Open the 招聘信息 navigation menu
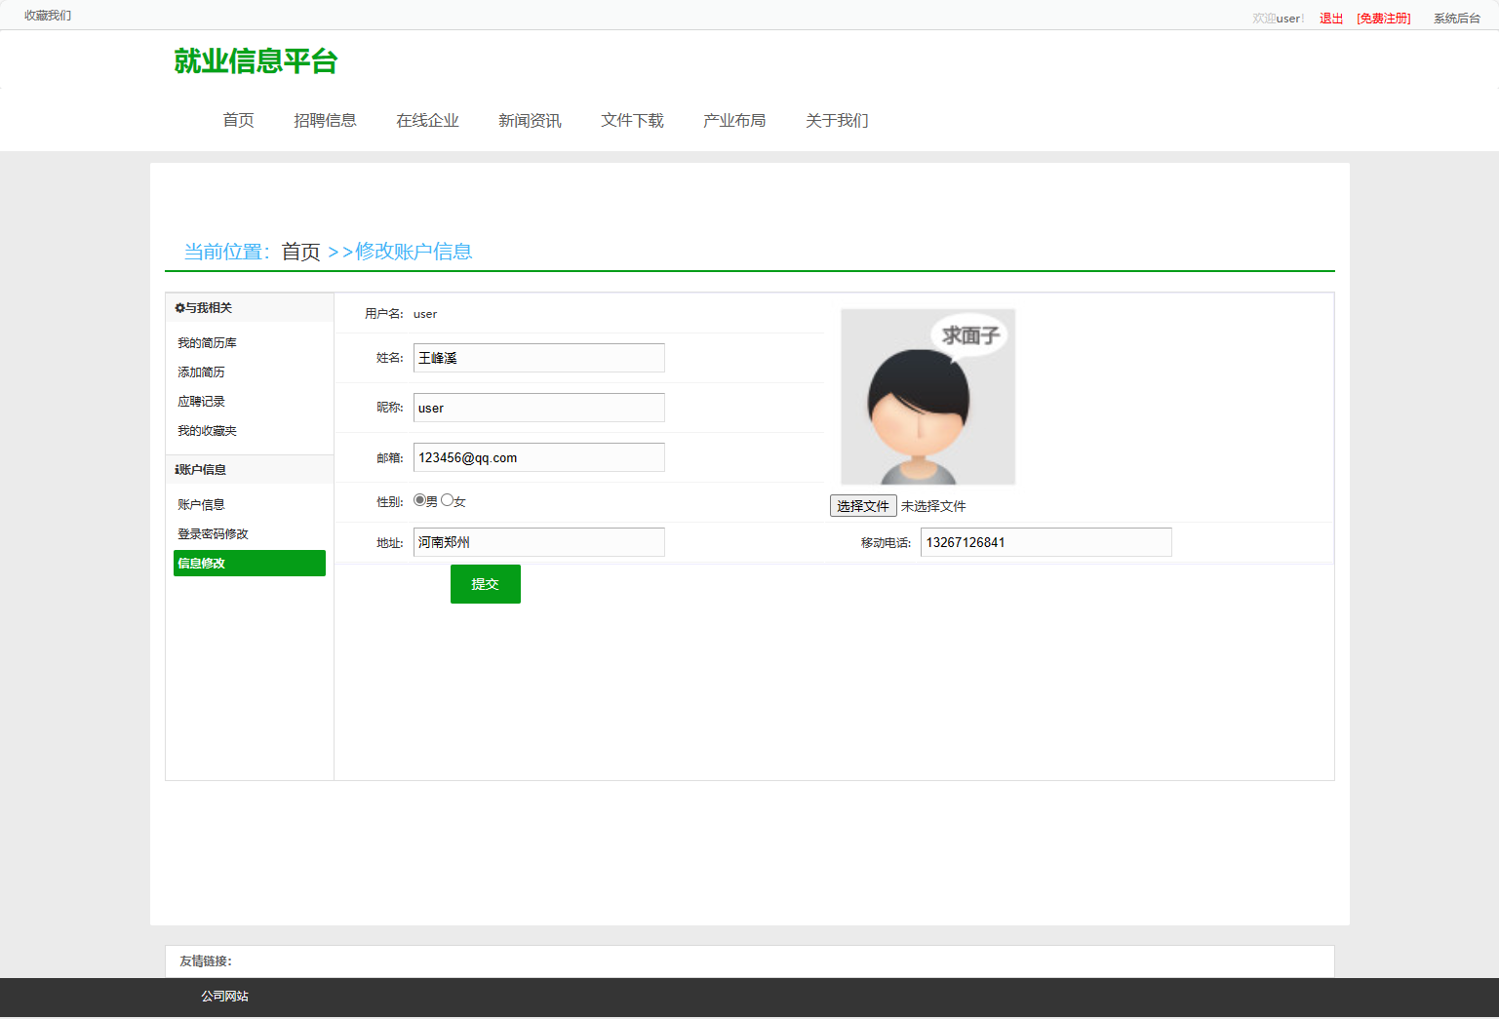1499x1019 pixels. pos(326,120)
